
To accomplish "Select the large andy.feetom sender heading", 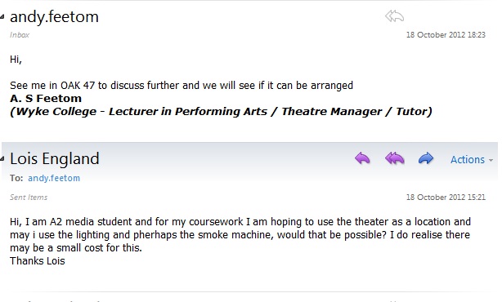I will pyautogui.click(x=54, y=16).
